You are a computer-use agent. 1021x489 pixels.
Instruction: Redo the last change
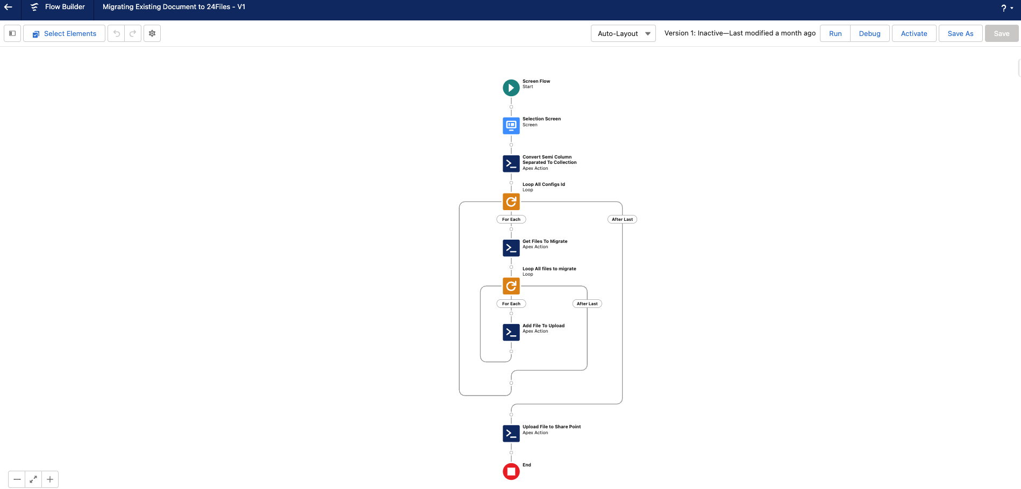point(133,33)
